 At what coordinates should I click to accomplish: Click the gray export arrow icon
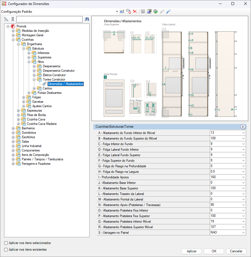(x=162, y=11)
